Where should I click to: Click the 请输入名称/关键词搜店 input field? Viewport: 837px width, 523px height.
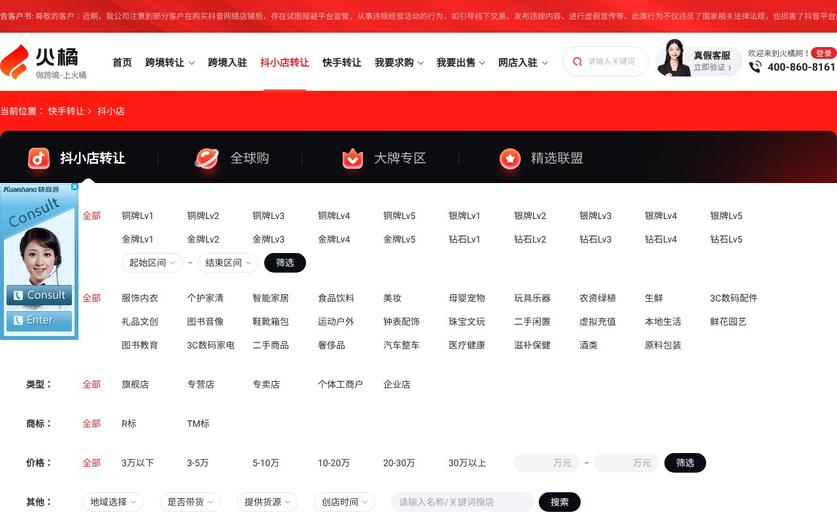tap(462, 502)
